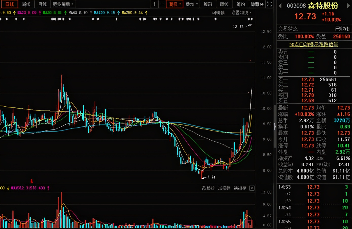Go to previous stock with left arrow
This screenshot has width=352, height=229.
(280, 6)
